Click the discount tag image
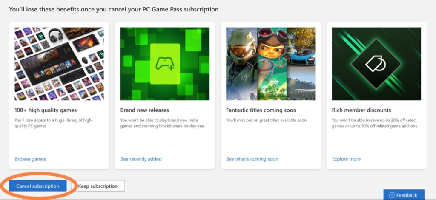Screen dimensions: 436x200 point(376,64)
